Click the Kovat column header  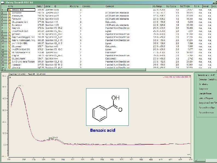(207, 6)
